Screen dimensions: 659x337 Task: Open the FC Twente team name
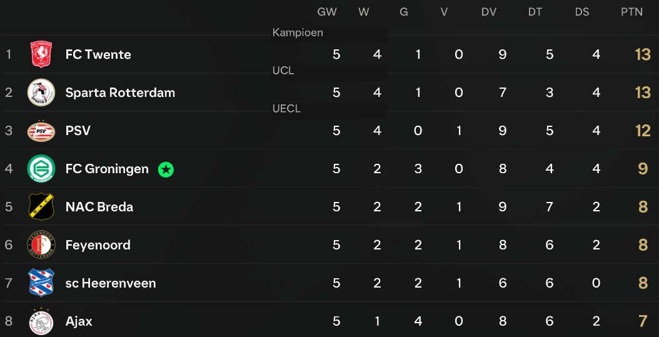pos(98,54)
